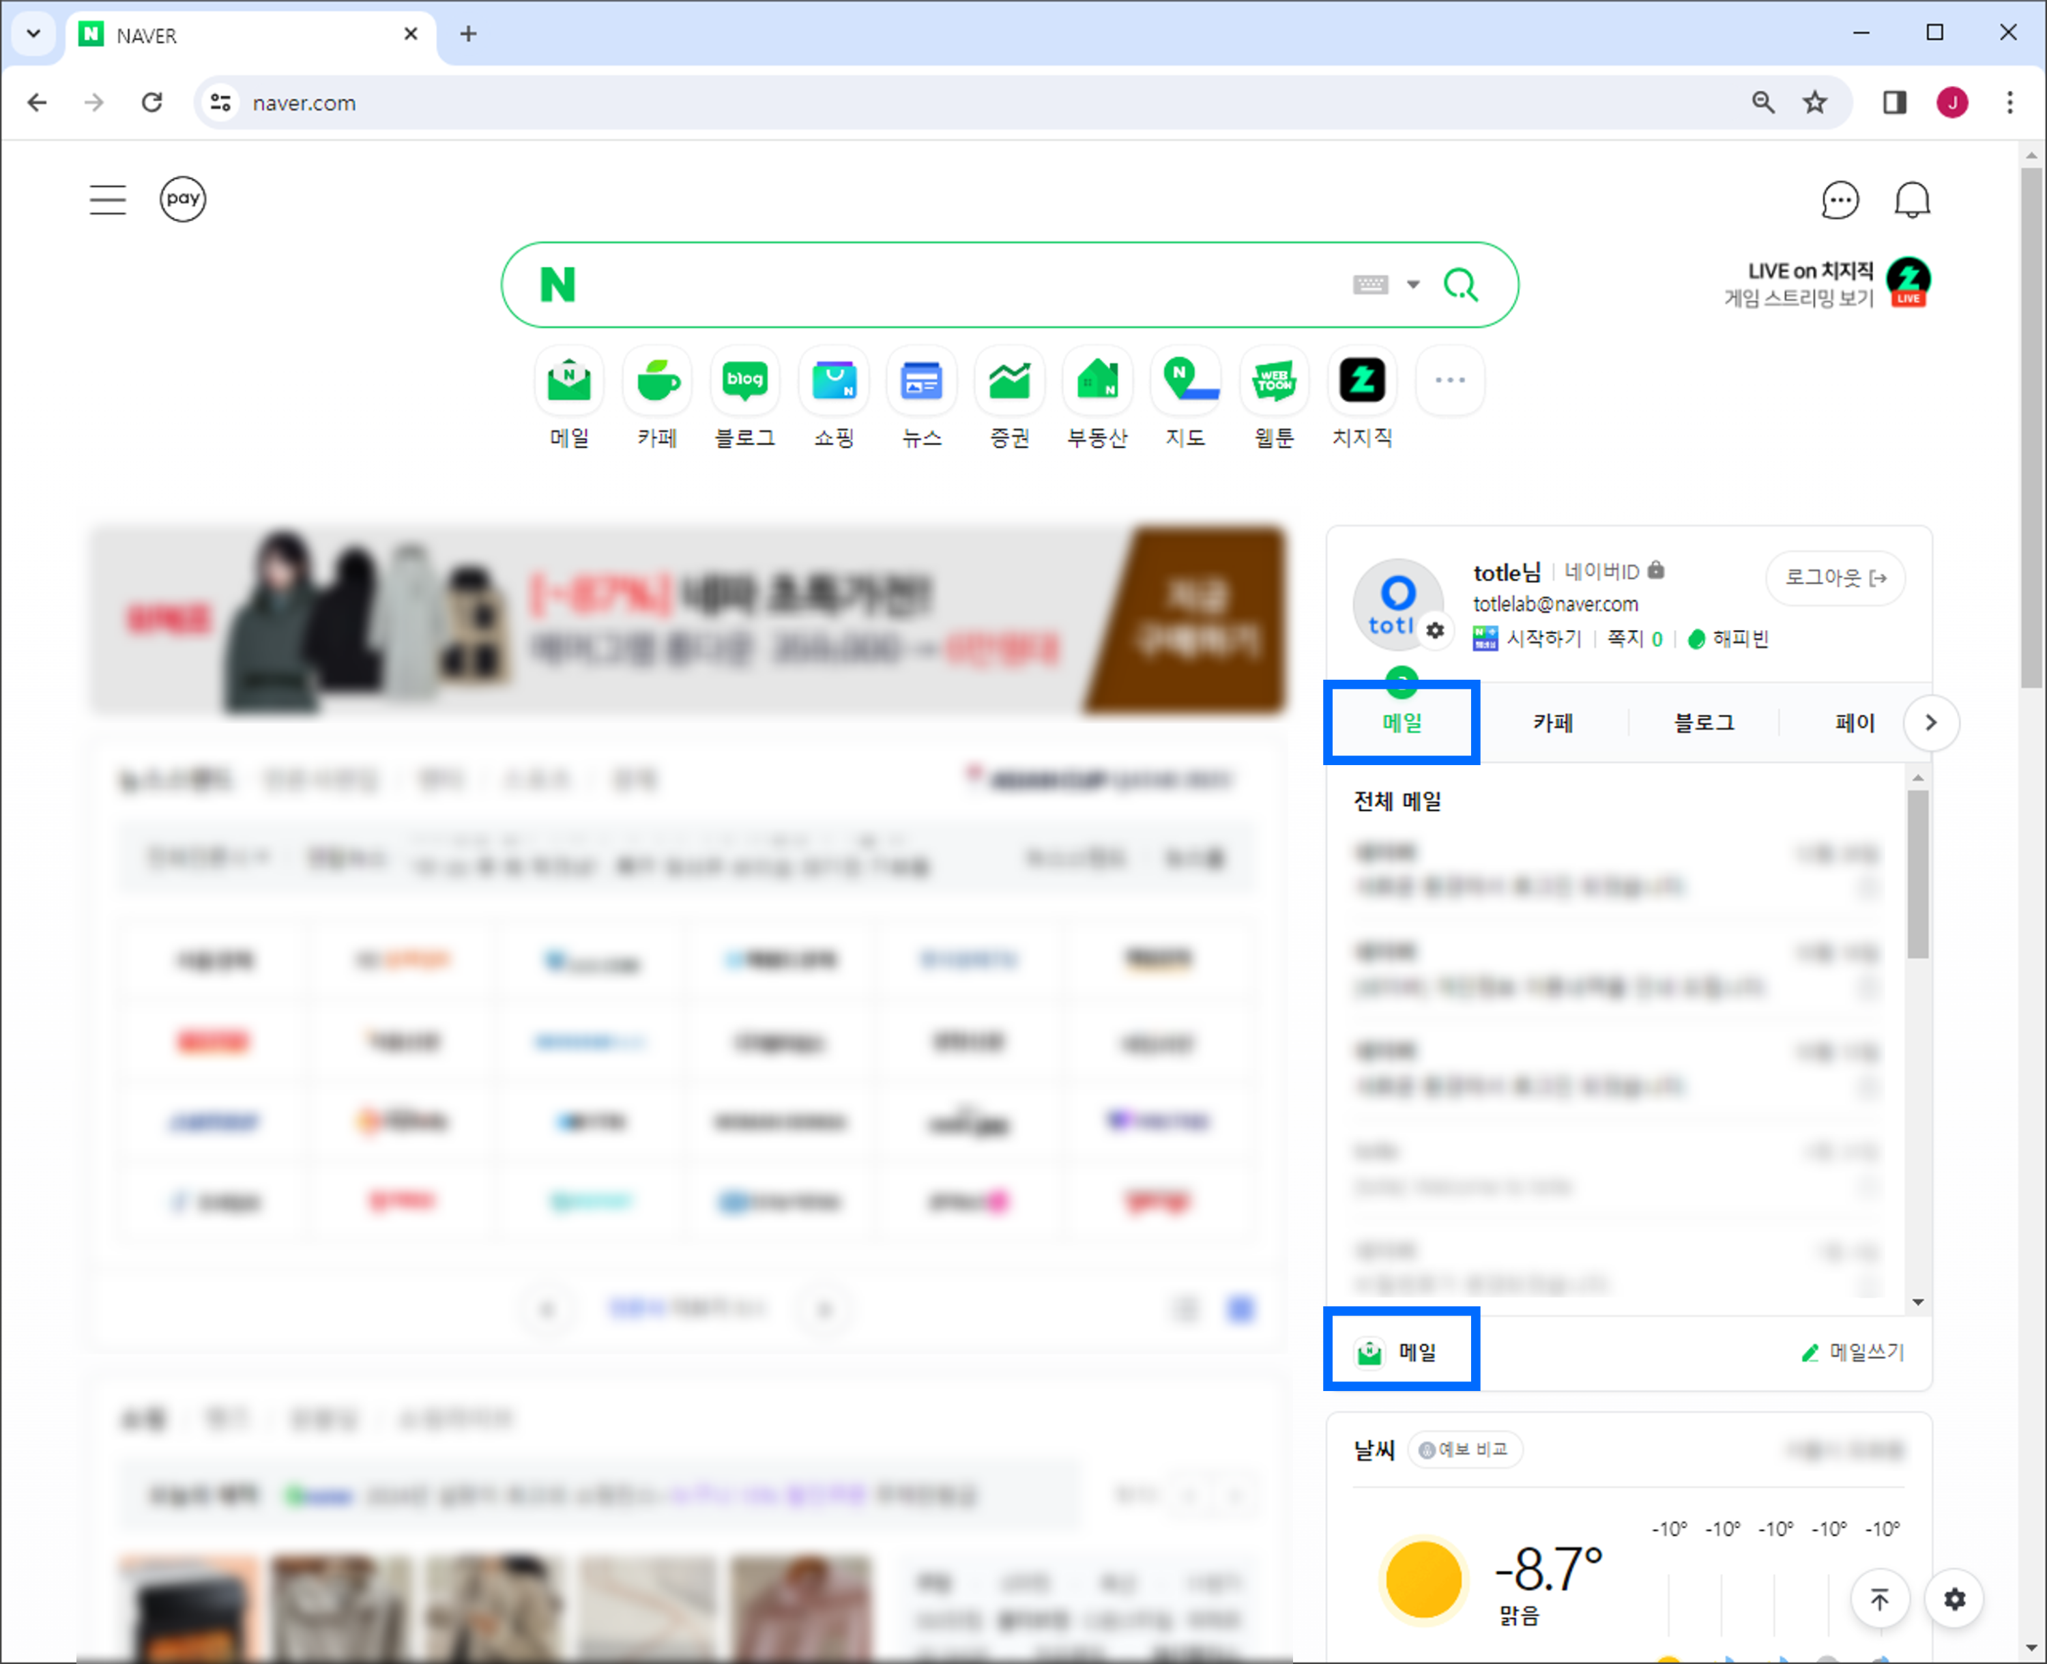Image resolution: width=2047 pixels, height=1664 pixels.
Task: Open the Webtoon shortcut icon
Action: [1274, 382]
